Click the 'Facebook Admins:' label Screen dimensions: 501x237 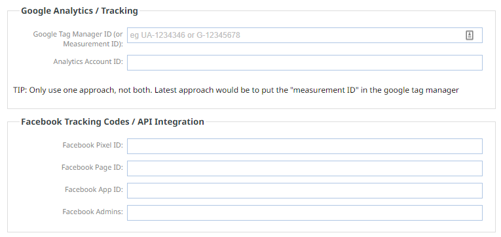[x=92, y=212]
